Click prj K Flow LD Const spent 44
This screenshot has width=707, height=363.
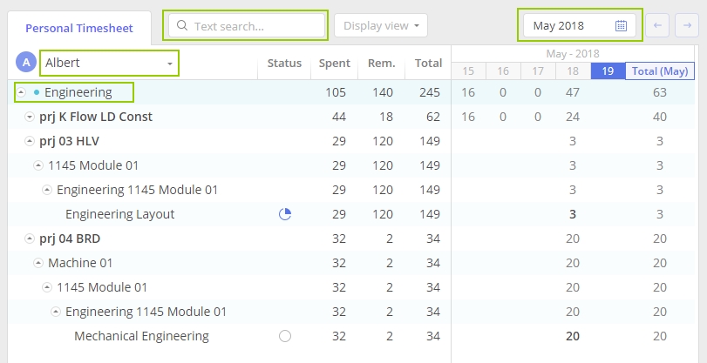(x=338, y=118)
